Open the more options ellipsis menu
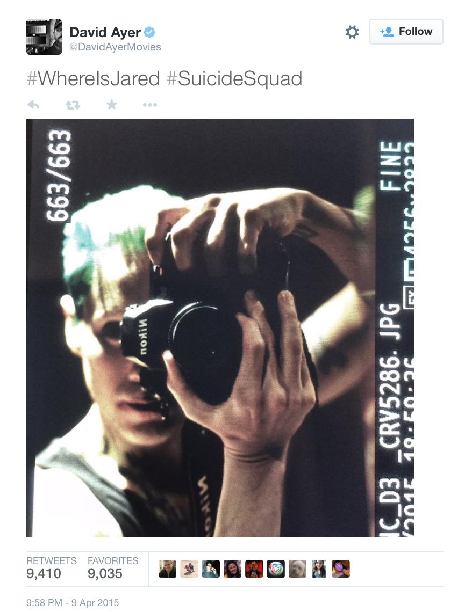This screenshot has width=472, height=612. [150, 105]
